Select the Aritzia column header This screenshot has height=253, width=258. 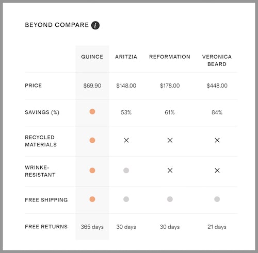[x=126, y=57]
